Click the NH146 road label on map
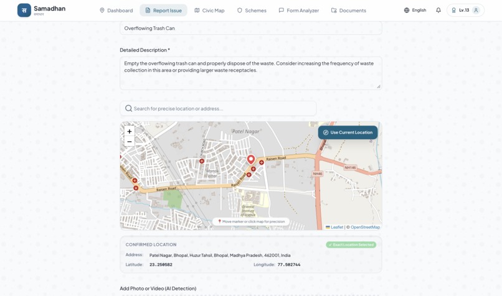Image resolution: width=502 pixels, height=296 pixels. point(350,167)
